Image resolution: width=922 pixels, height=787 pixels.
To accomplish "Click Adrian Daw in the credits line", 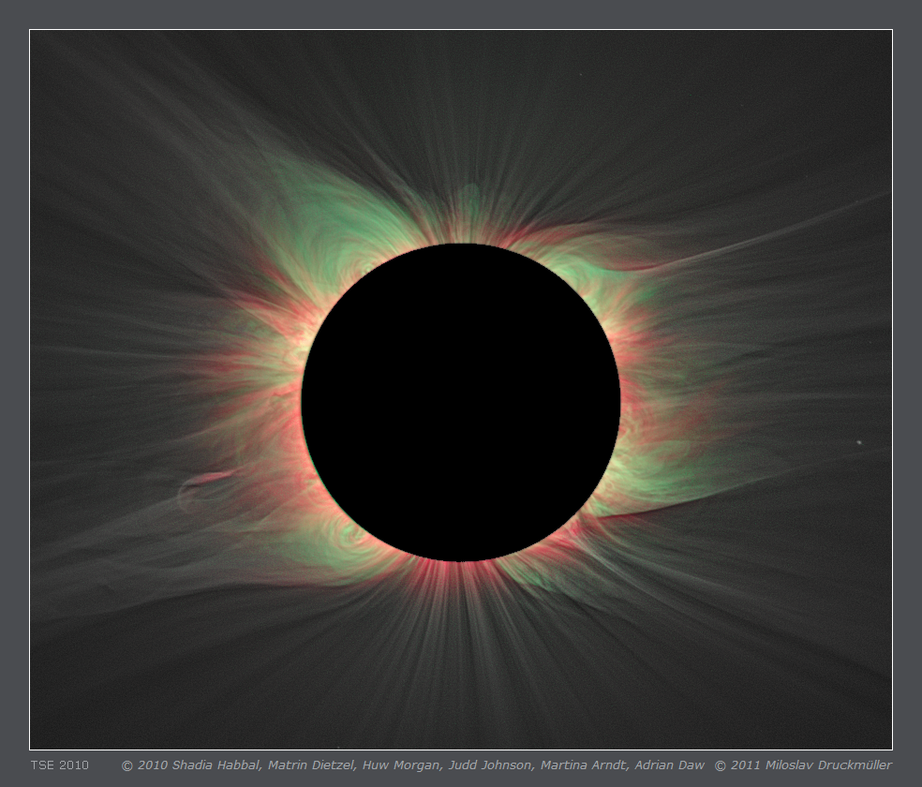I will pyautogui.click(x=669, y=765).
